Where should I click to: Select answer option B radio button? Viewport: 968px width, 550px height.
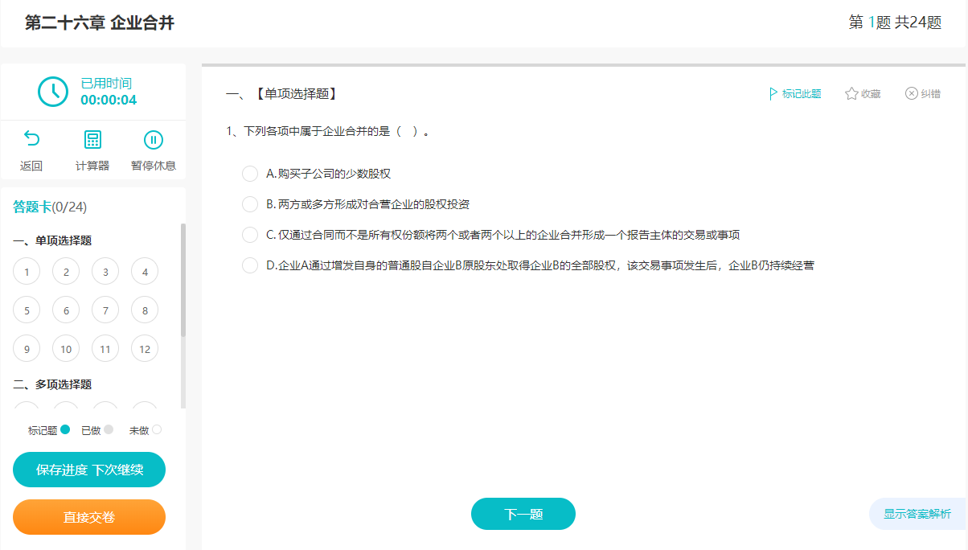[249, 203]
